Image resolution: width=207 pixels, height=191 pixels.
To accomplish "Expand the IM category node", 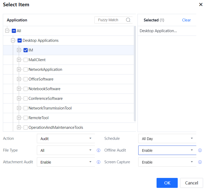I will pyautogui.click(x=19, y=50).
